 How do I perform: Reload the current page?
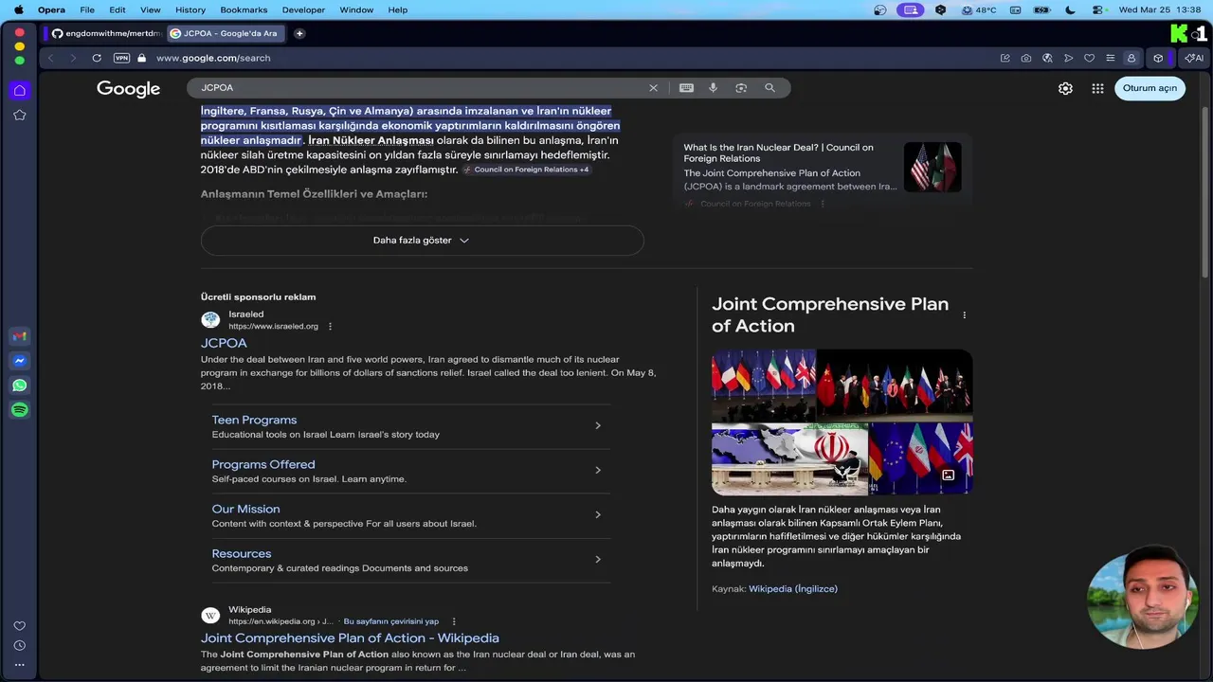[97, 58]
